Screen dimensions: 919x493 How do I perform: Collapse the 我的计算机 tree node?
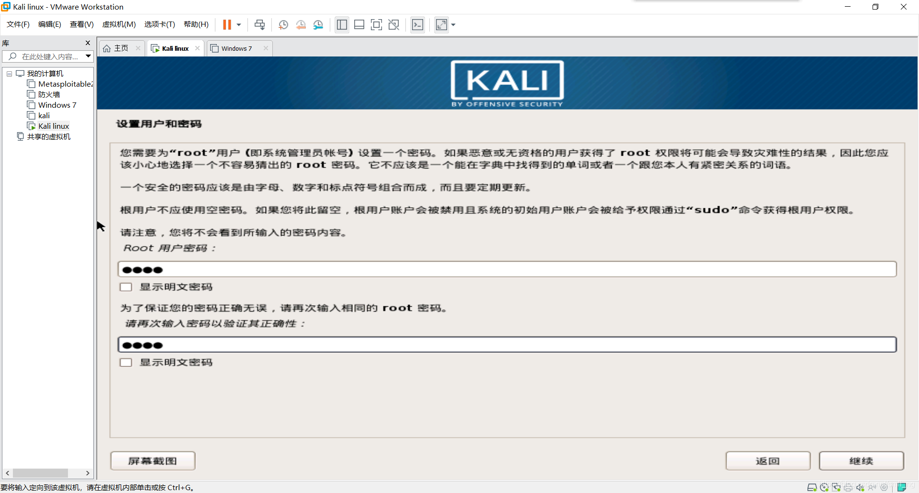coord(9,73)
